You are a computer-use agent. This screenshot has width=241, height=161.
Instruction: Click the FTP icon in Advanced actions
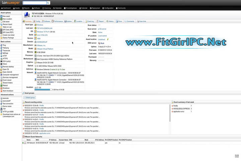click(x=1, y=109)
